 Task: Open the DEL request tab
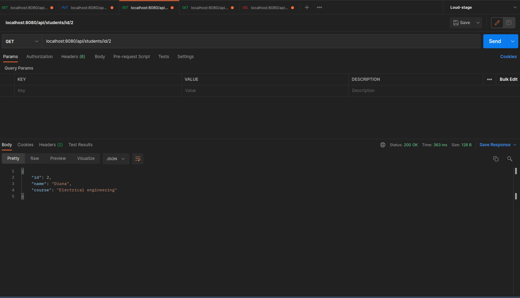[x=269, y=8]
